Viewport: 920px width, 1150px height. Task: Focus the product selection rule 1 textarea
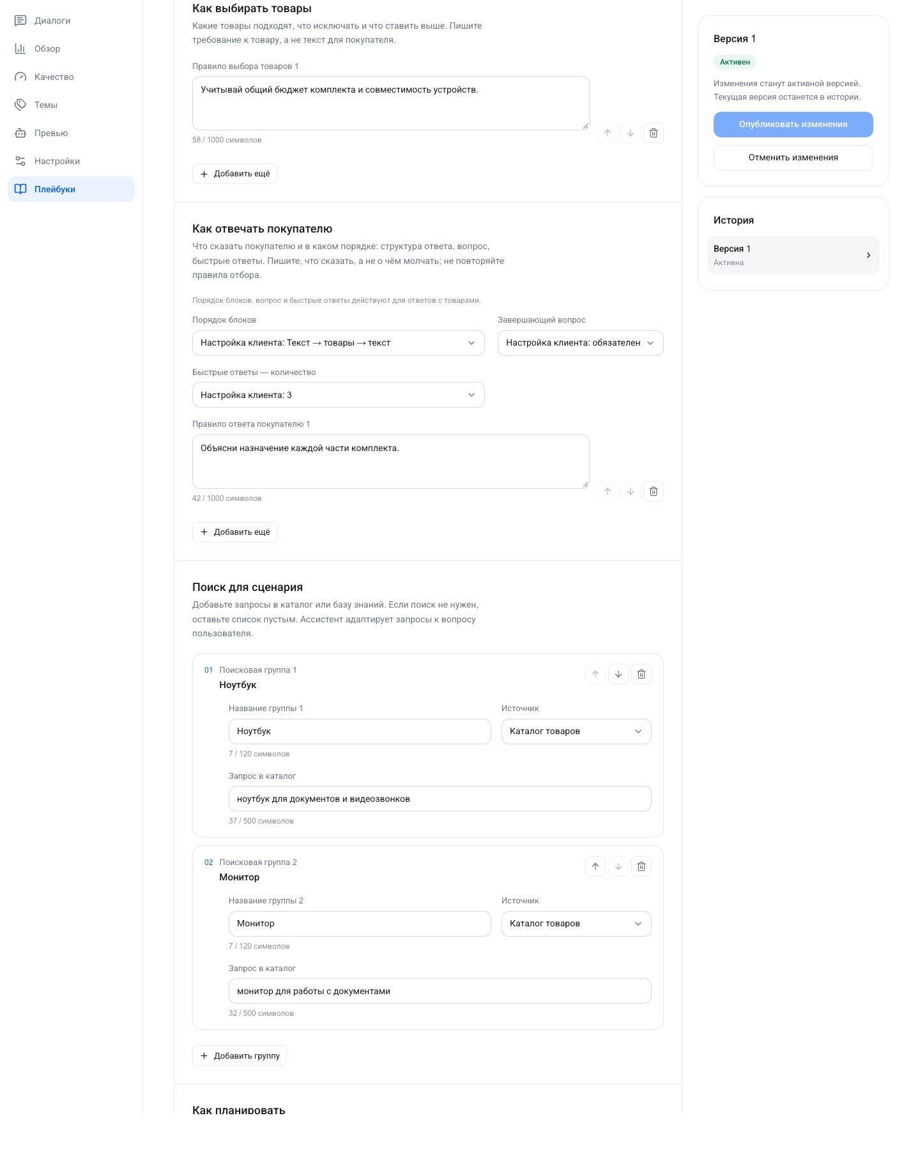click(391, 103)
